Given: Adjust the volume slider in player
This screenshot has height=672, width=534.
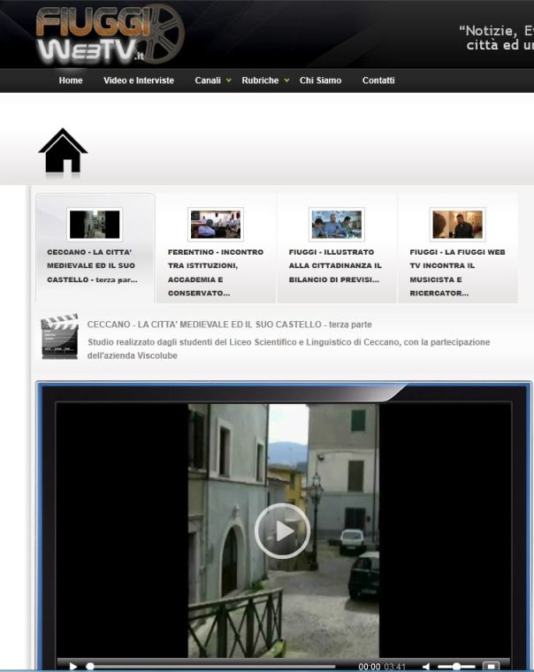Looking at the screenshot, I should (x=456, y=666).
